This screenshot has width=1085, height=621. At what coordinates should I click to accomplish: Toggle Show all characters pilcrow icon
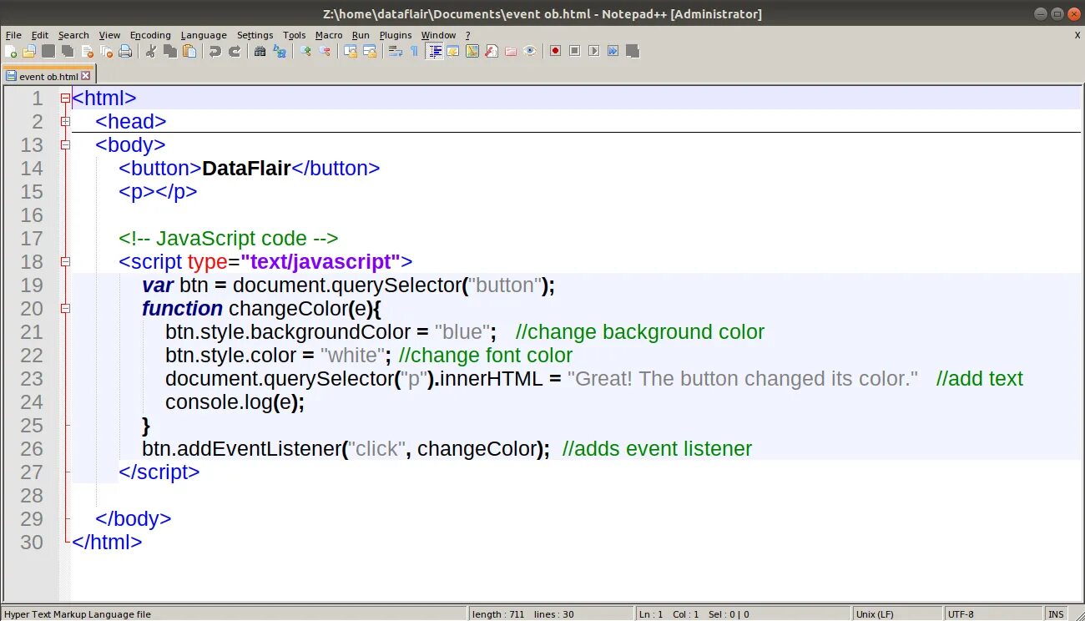click(414, 51)
